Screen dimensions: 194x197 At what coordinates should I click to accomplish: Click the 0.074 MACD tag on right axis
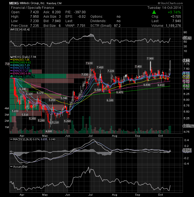click(x=187, y=150)
